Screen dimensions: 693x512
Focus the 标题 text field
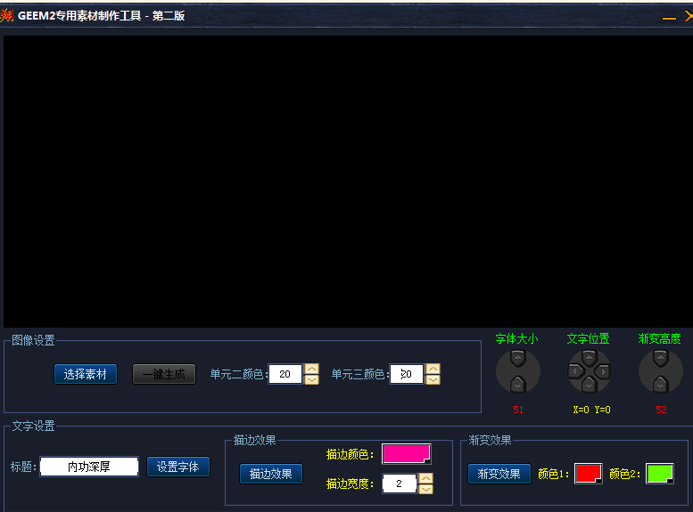pos(89,467)
